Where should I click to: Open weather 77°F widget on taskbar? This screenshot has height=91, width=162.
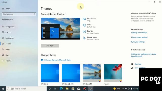(x=117, y=89)
